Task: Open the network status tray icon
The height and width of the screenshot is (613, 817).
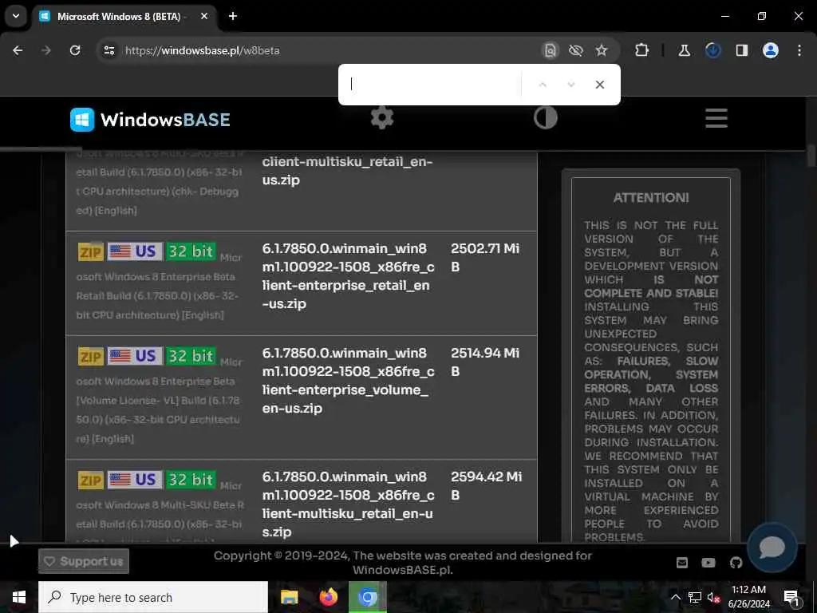Action: [x=695, y=597]
